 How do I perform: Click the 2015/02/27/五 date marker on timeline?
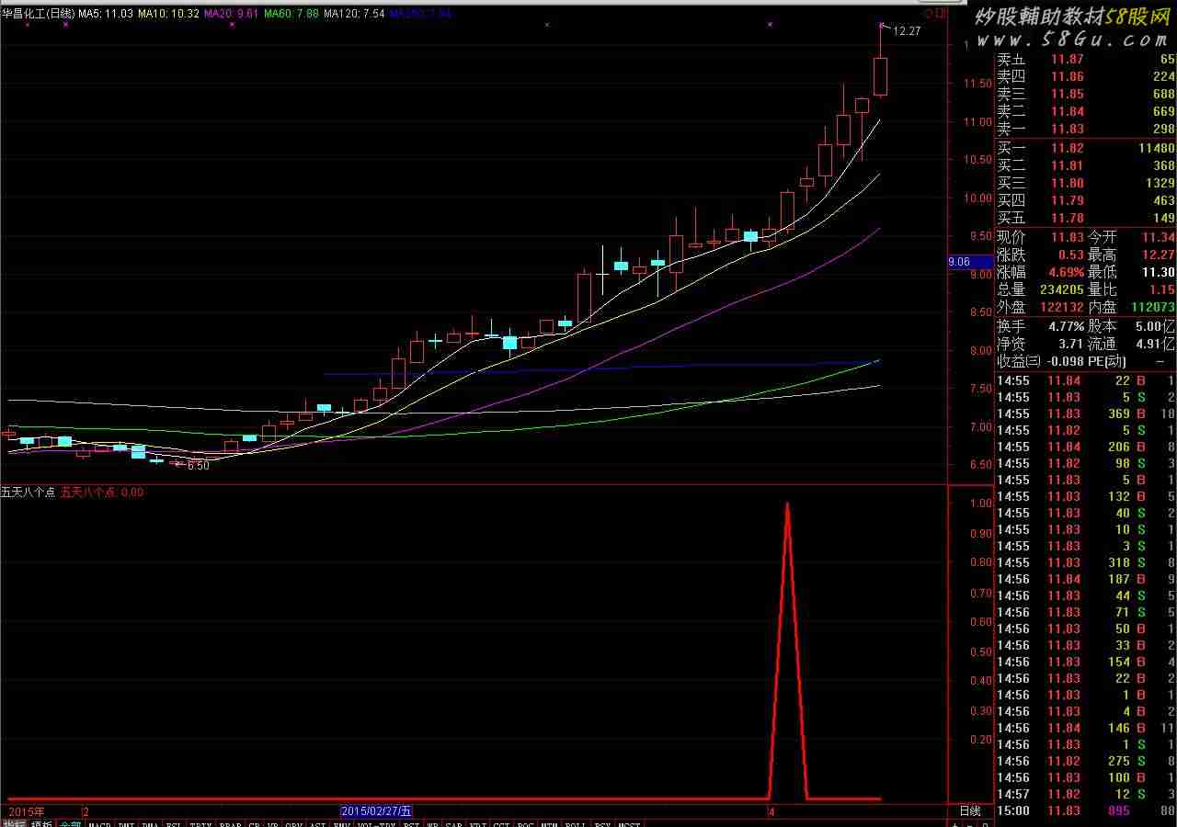pos(376,811)
